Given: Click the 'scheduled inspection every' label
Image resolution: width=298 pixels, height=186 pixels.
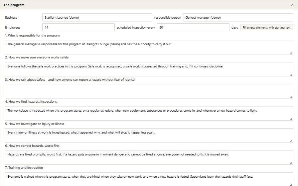Looking at the screenshot, I should point(136,28).
